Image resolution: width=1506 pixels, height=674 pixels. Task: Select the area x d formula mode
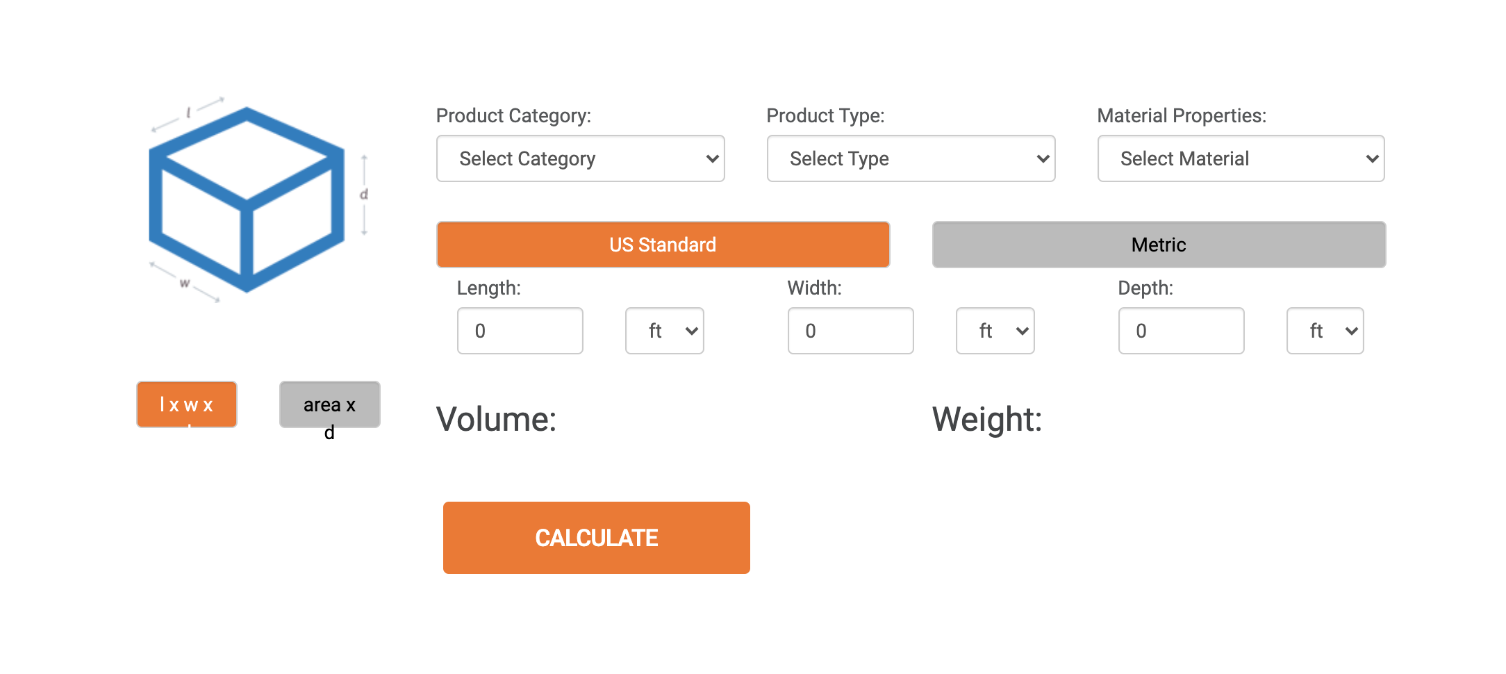tap(329, 404)
